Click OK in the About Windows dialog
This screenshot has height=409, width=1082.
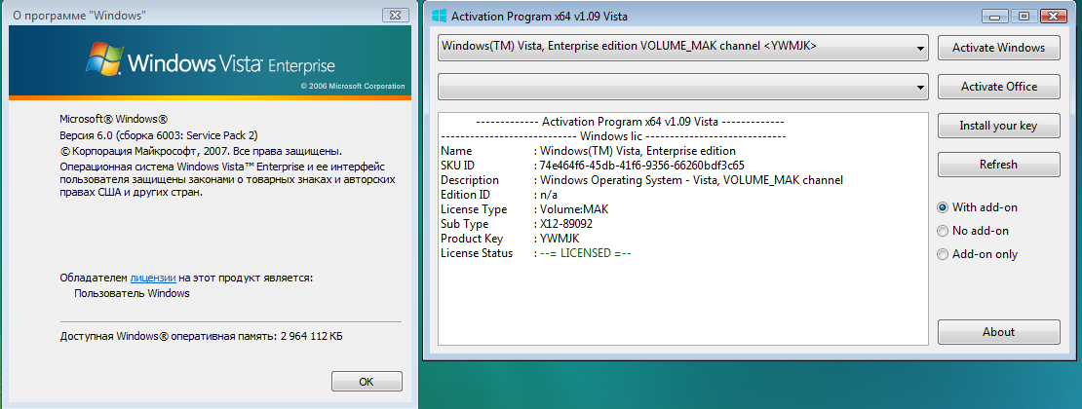point(367,382)
